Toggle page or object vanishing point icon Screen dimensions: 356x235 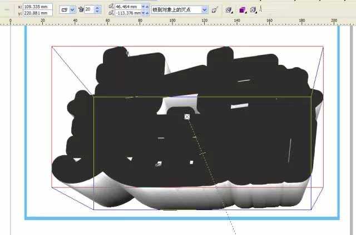tap(215, 9)
